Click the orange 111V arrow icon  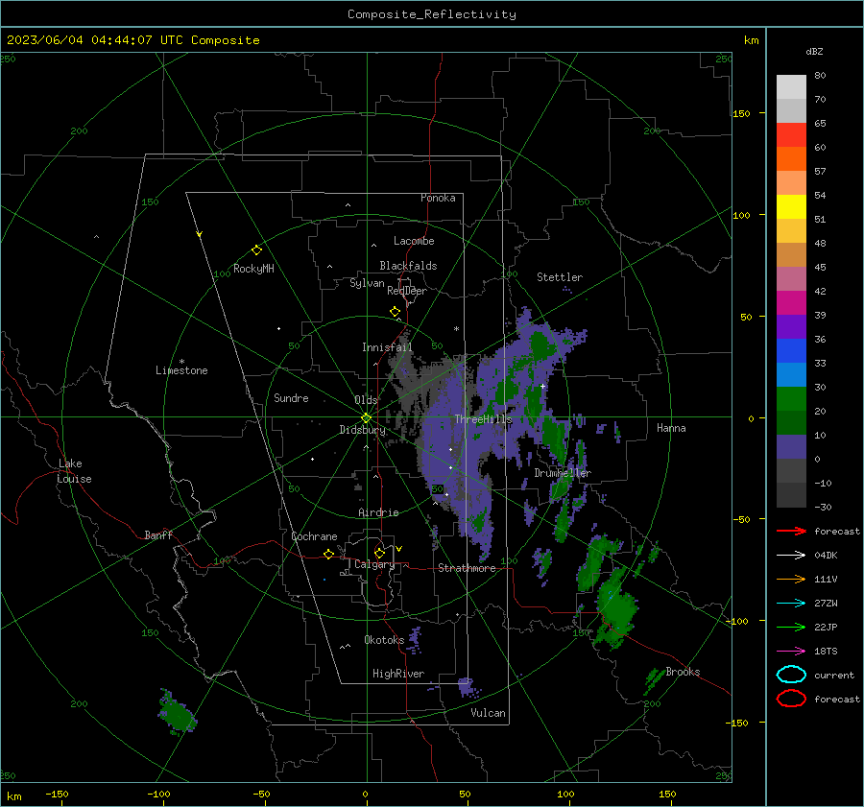pos(791,579)
